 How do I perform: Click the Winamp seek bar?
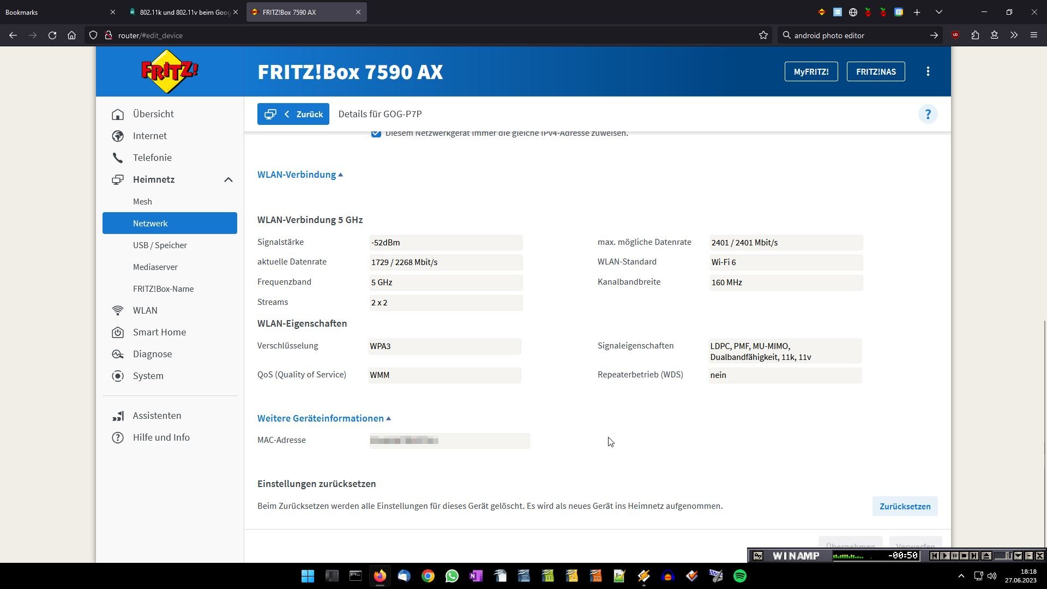tap(1002, 556)
